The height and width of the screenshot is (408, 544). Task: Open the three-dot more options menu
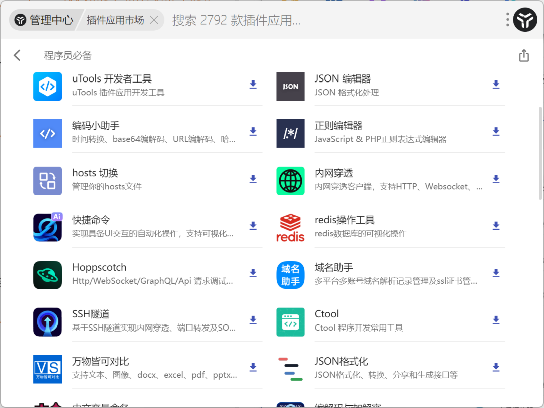(507, 20)
